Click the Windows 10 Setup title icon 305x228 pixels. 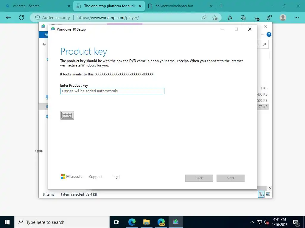[x=53, y=29]
